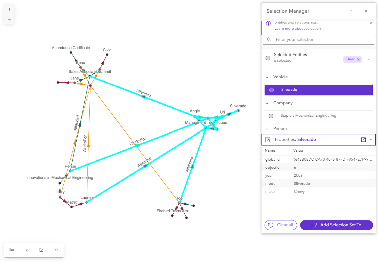Click the Add Selection Set To button
The width and height of the screenshot is (378, 265).
(336, 225)
